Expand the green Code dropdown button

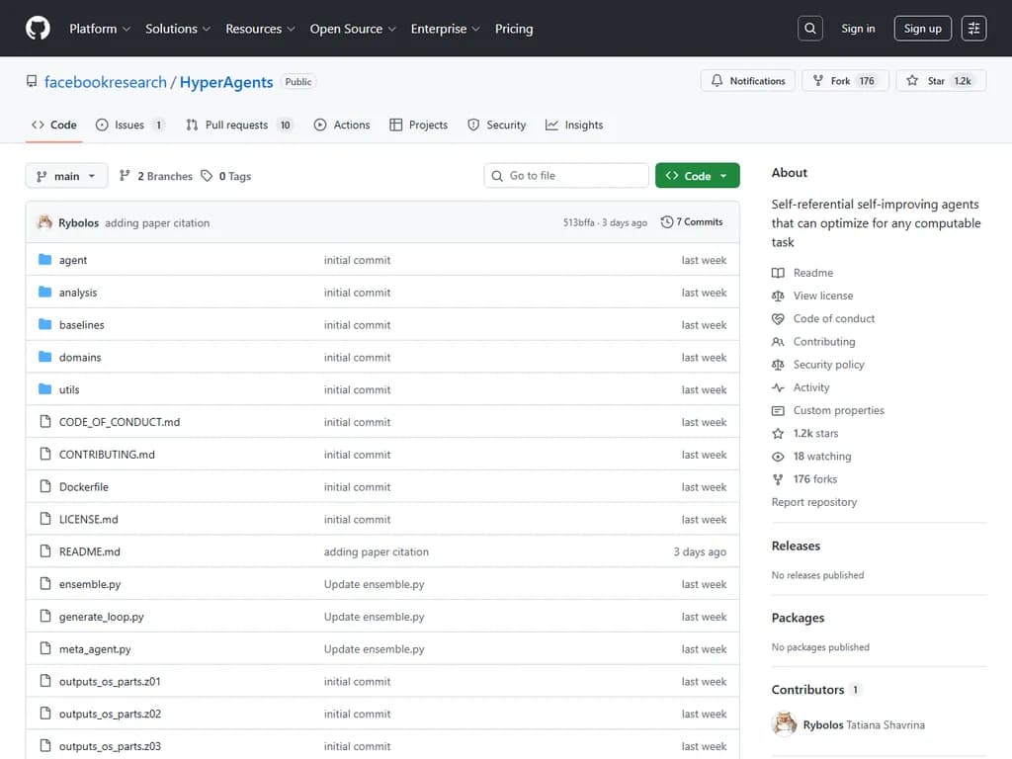pos(697,176)
